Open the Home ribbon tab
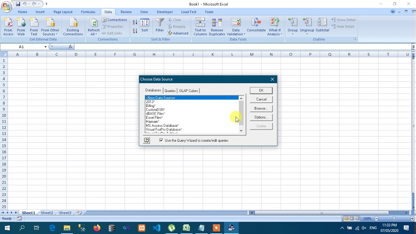Screen dimensions: 416x234 pyautogui.click(x=22, y=12)
